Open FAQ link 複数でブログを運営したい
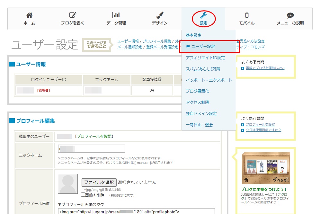This screenshot has width=319, height=214. (x=265, y=68)
